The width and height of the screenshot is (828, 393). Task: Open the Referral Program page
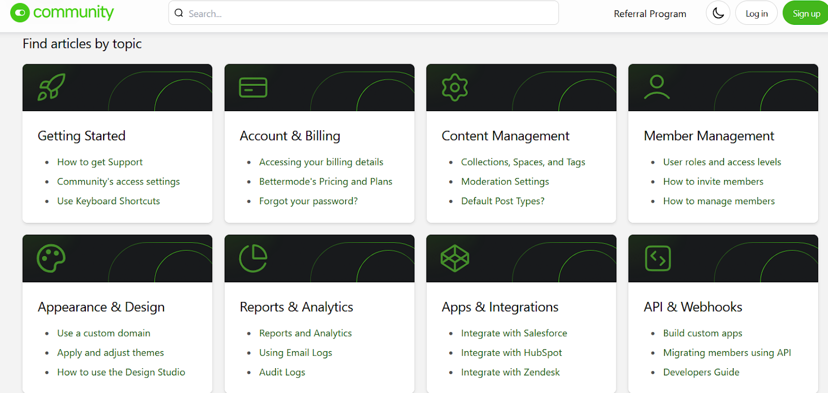[x=650, y=14]
